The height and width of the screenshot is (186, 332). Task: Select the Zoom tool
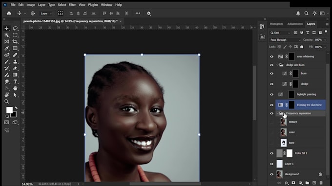click(6, 102)
